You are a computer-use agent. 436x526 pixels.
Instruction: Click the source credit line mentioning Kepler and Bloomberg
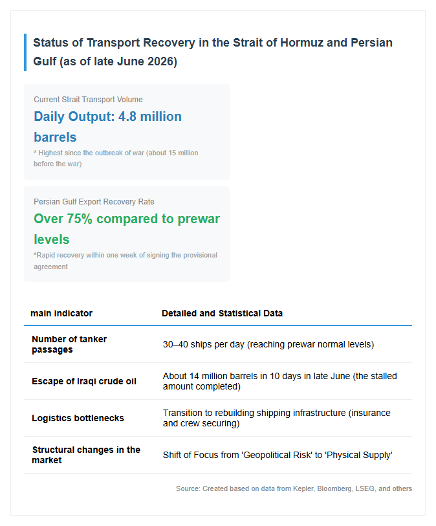coord(294,488)
